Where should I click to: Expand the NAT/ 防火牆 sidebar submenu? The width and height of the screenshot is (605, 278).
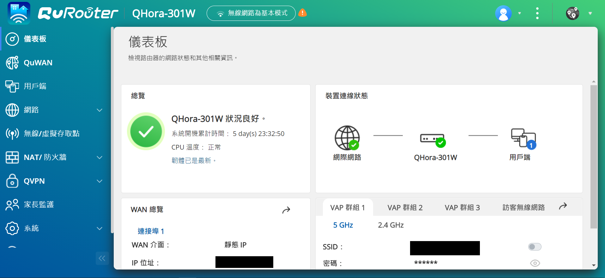pyautogui.click(x=100, y=157)
